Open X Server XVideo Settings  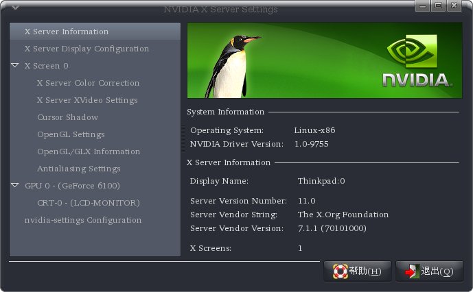(87, 100)
